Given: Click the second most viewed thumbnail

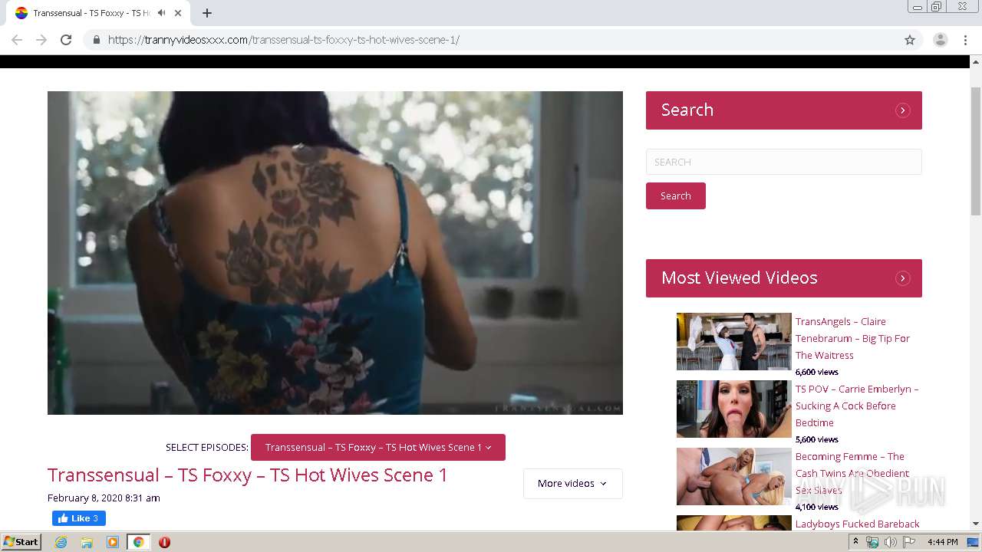Looking at the screenshot, I should tap(733, 409).
